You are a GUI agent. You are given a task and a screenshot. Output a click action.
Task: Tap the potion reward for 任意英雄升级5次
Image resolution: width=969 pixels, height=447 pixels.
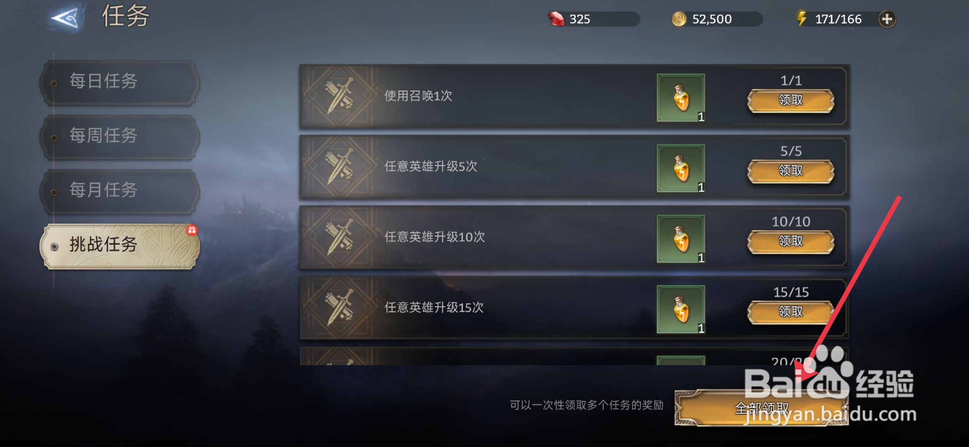point(681,168)
